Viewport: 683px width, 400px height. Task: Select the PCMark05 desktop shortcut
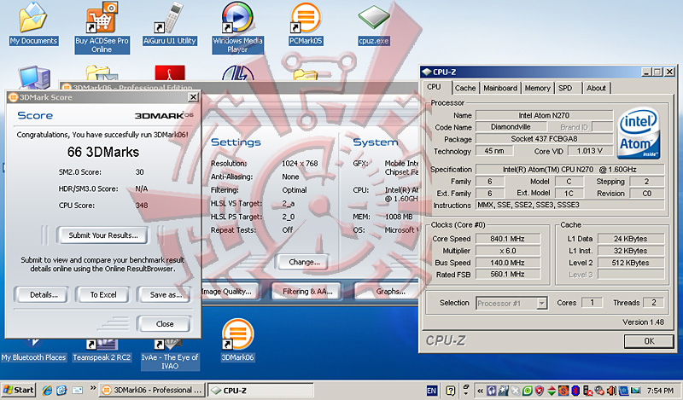coord(306,24)
